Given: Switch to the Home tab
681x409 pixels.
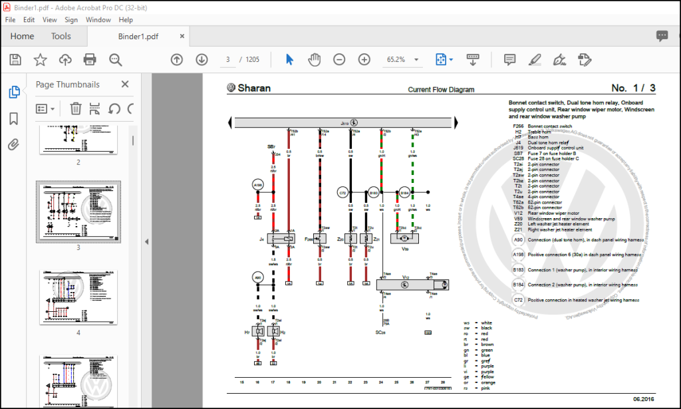Looking at the screenshot, I should 22,36.
